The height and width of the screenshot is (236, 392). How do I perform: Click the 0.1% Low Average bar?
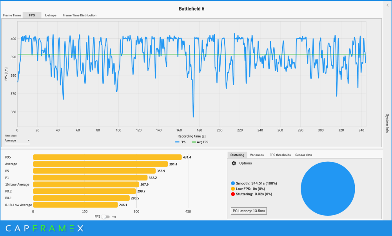pyautogui.click(x=76, y=205)
